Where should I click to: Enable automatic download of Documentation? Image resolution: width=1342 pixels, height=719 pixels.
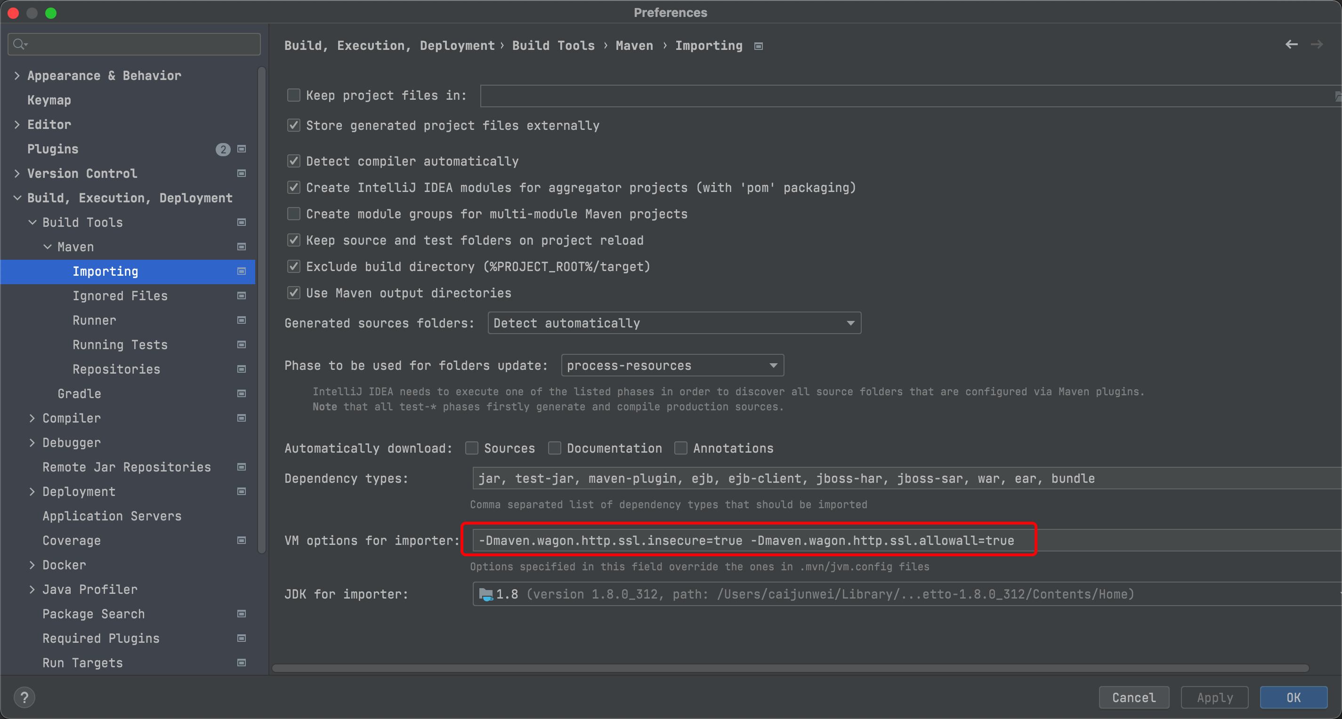555,448
